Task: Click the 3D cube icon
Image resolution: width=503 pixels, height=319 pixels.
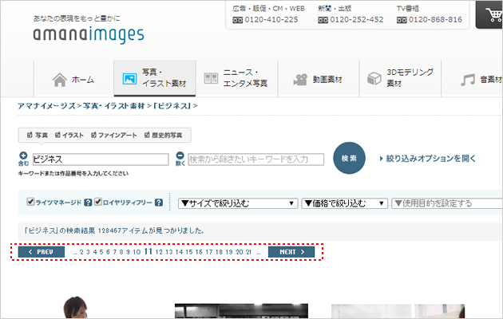Action: click(x=374, y=78)
